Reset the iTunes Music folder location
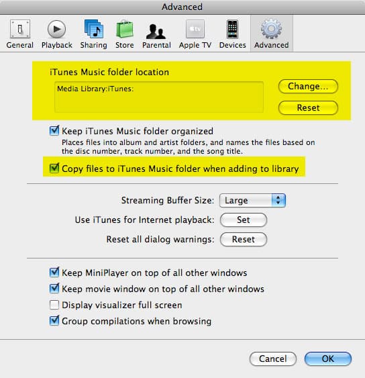The width and height of the screenshot is (365, 378). pyautogui.click(x=308, y=107)
